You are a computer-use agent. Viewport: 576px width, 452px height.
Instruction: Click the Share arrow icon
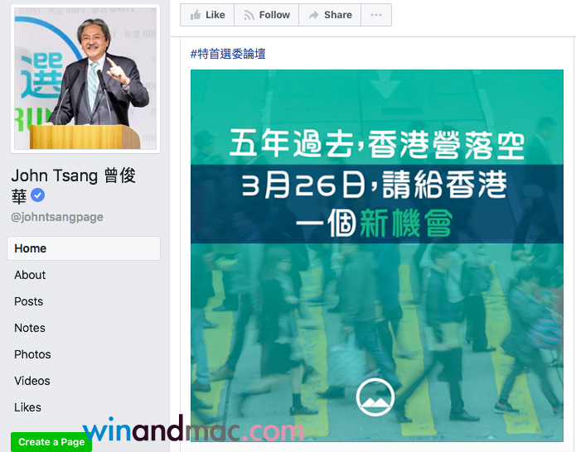[313, 15]
